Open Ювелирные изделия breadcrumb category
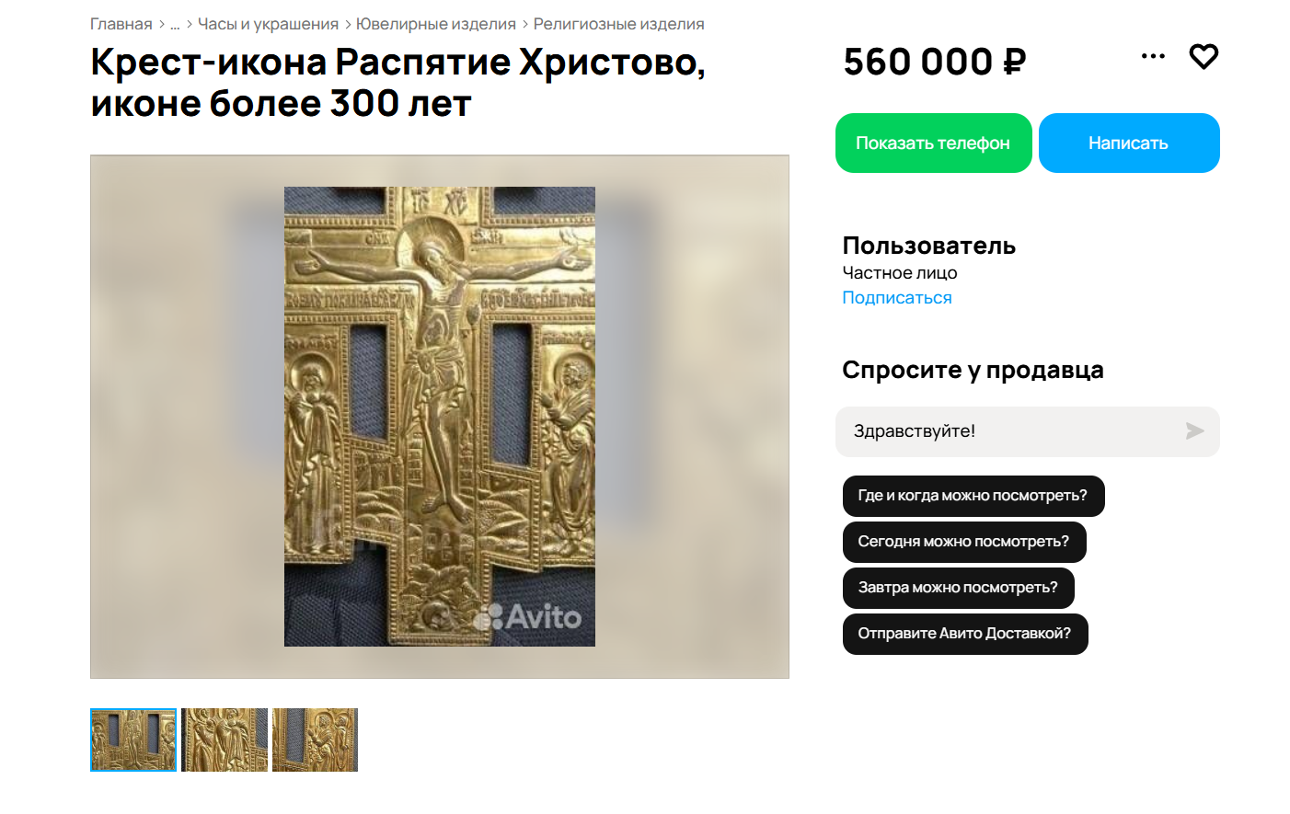The height and width of the screenshot is (814, 1290). 436,24
